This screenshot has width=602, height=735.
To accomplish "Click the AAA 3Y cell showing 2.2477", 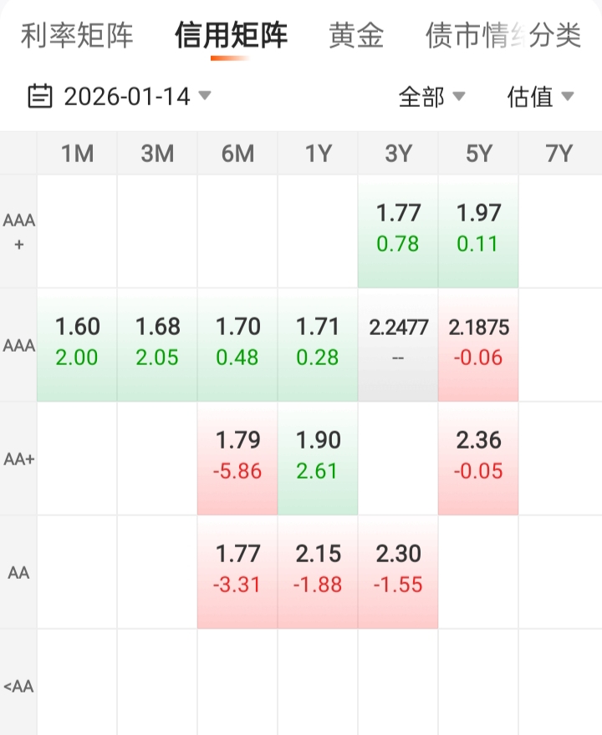I will pyautogui.click(x=398, y=342).
